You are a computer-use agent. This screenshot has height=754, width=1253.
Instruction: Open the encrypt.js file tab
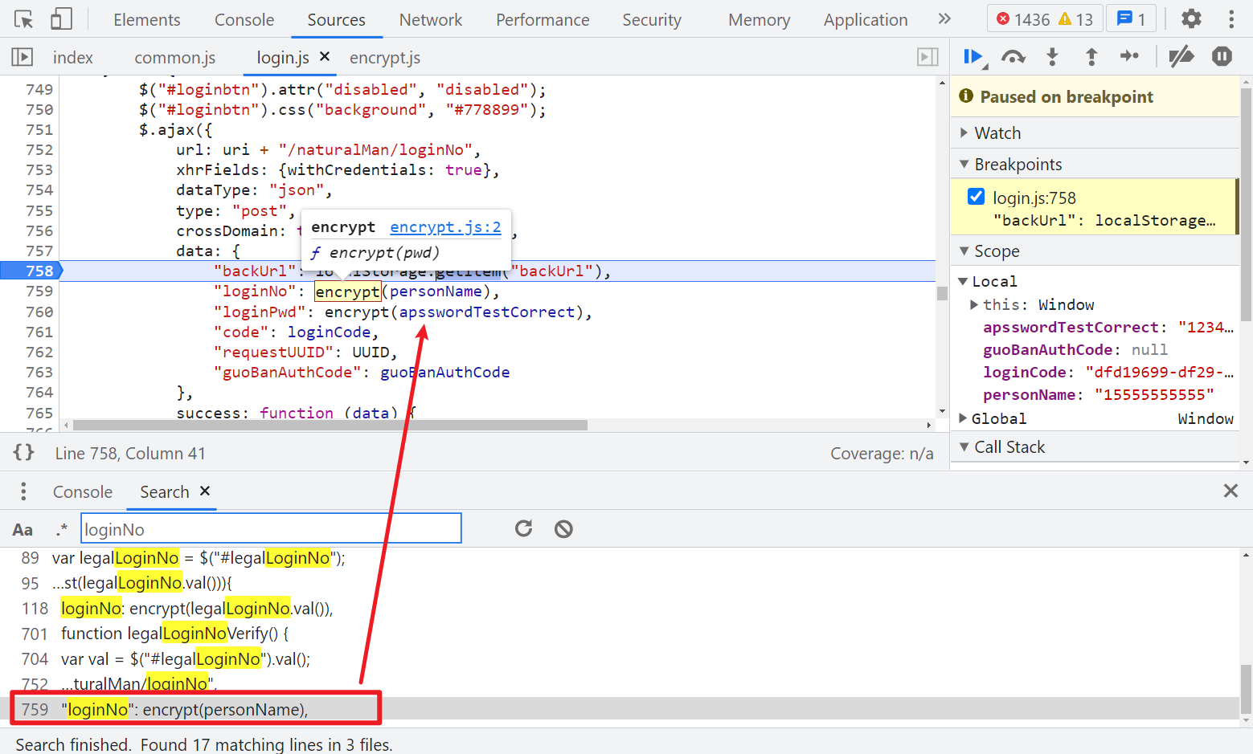(x=385, y=58)
